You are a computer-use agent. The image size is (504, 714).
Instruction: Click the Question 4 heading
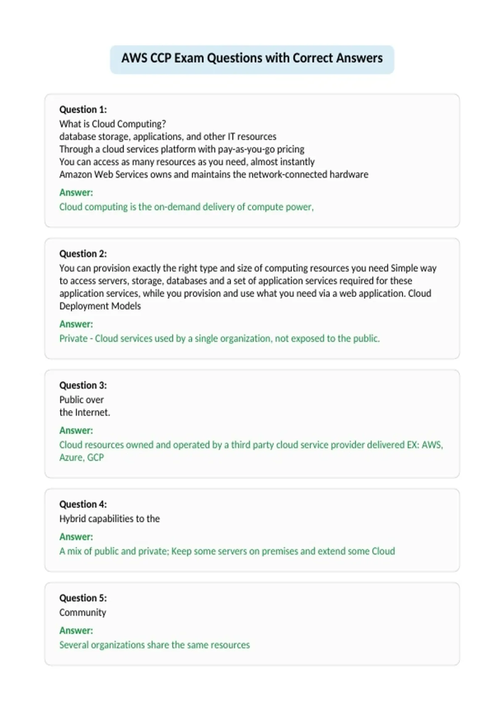(83, 504)
